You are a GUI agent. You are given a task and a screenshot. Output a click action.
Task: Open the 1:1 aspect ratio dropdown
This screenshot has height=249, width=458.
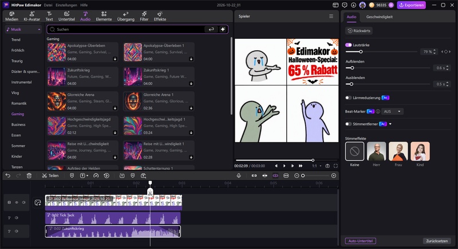point(317,166)
